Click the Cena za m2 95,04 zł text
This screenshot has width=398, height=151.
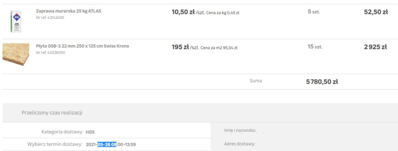pos(219,48)
